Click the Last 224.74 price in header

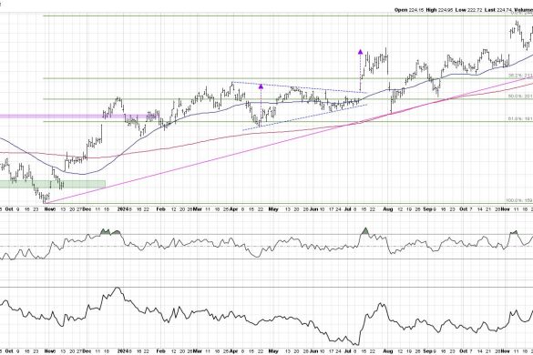pos(498,10)
